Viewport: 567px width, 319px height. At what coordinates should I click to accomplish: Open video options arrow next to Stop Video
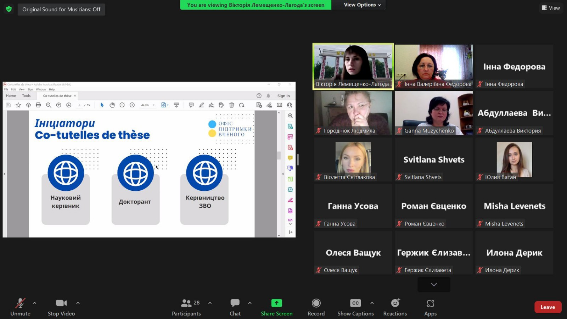(78, 303)
